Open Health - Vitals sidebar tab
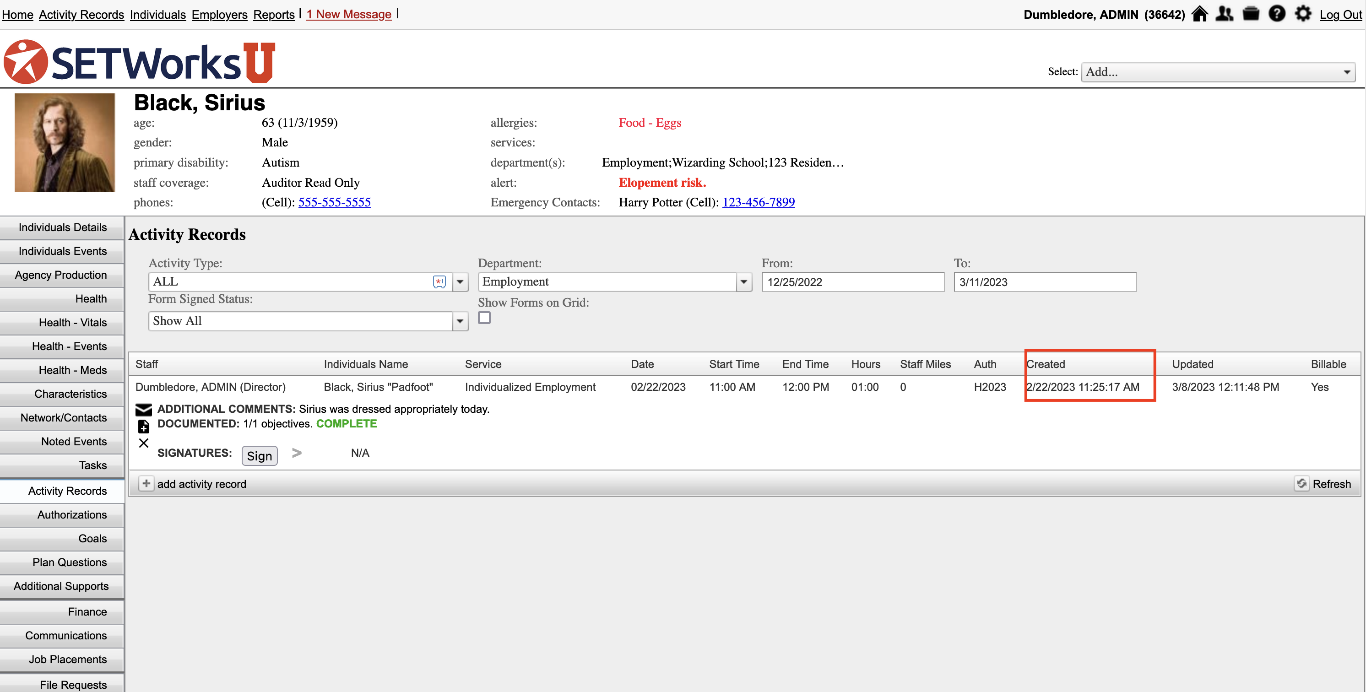The width and height of the screenshot is (1366, 692). pos(62,323)
